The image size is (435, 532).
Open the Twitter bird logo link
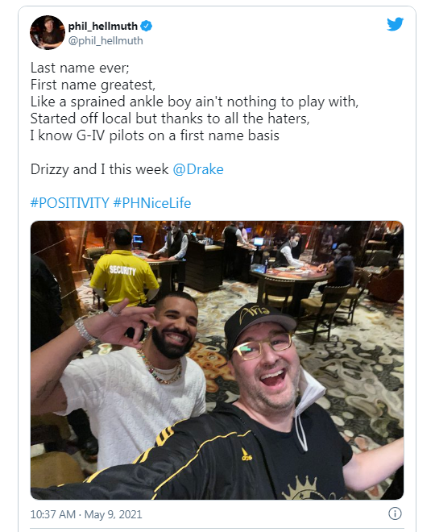pyautogui.click(x=395, y=24)
